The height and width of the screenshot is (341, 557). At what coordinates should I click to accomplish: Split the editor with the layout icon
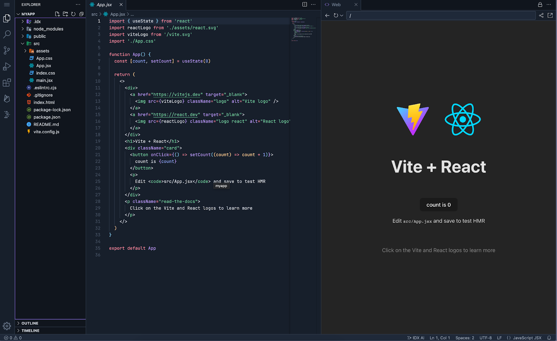[x=305, y=5]
